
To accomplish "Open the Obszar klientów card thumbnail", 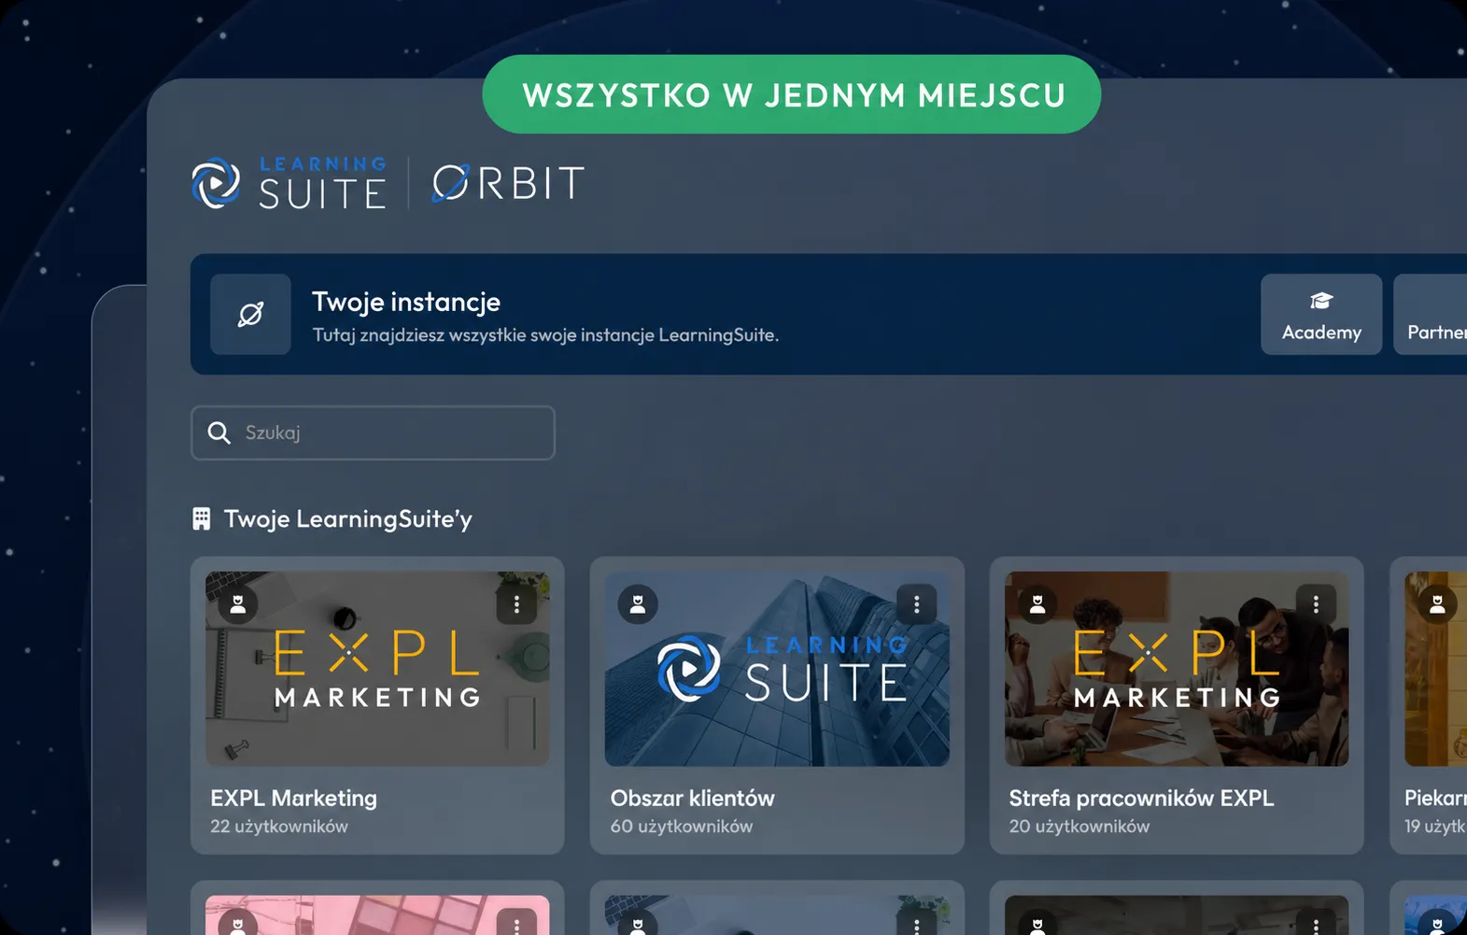I will pos(777,669).
